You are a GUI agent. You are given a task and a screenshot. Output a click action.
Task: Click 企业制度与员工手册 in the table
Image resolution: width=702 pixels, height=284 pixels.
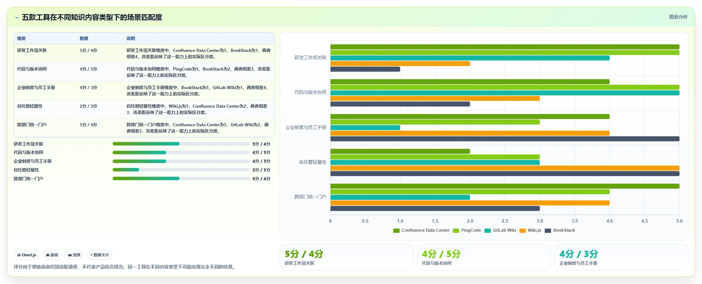(36, 88)
